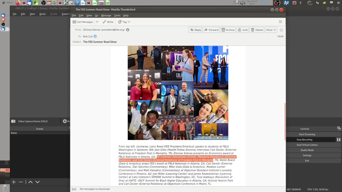Move scene up with up arrow
342x192 pixels.
pyautogui.click(x=30, y=182)
